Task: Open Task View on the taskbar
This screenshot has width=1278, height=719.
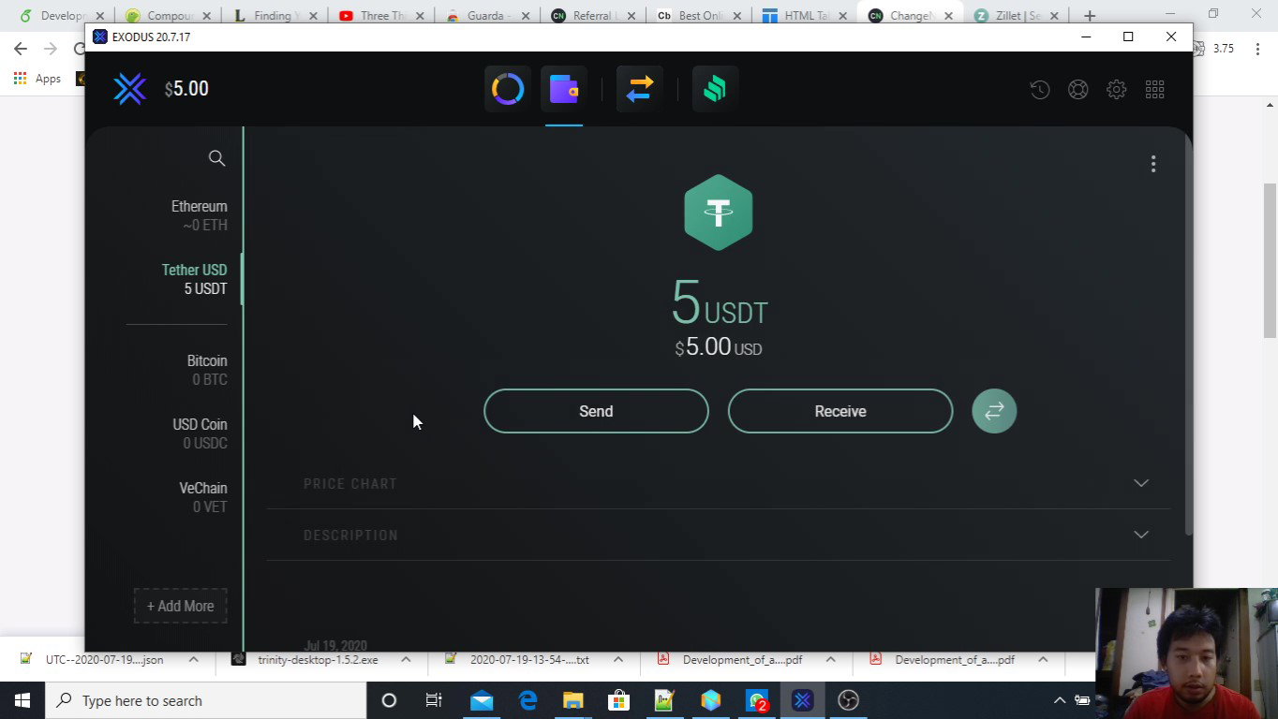Action: [434, 700]
